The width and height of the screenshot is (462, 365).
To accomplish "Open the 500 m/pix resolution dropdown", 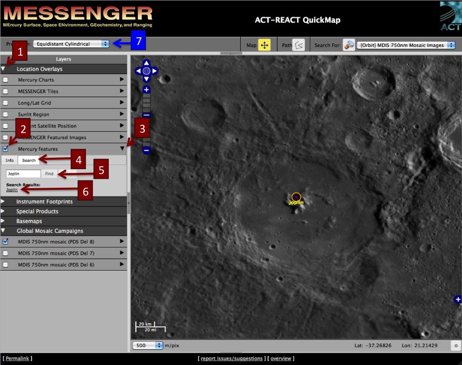I will point(147,346).
